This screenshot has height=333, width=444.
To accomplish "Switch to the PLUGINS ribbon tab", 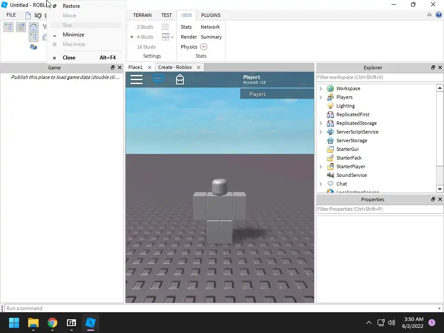I will pos(211,15).
